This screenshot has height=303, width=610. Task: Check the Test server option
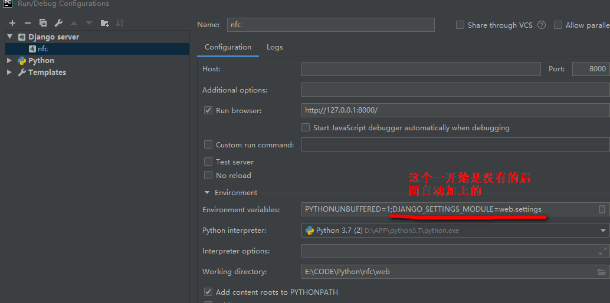(208, 162)
